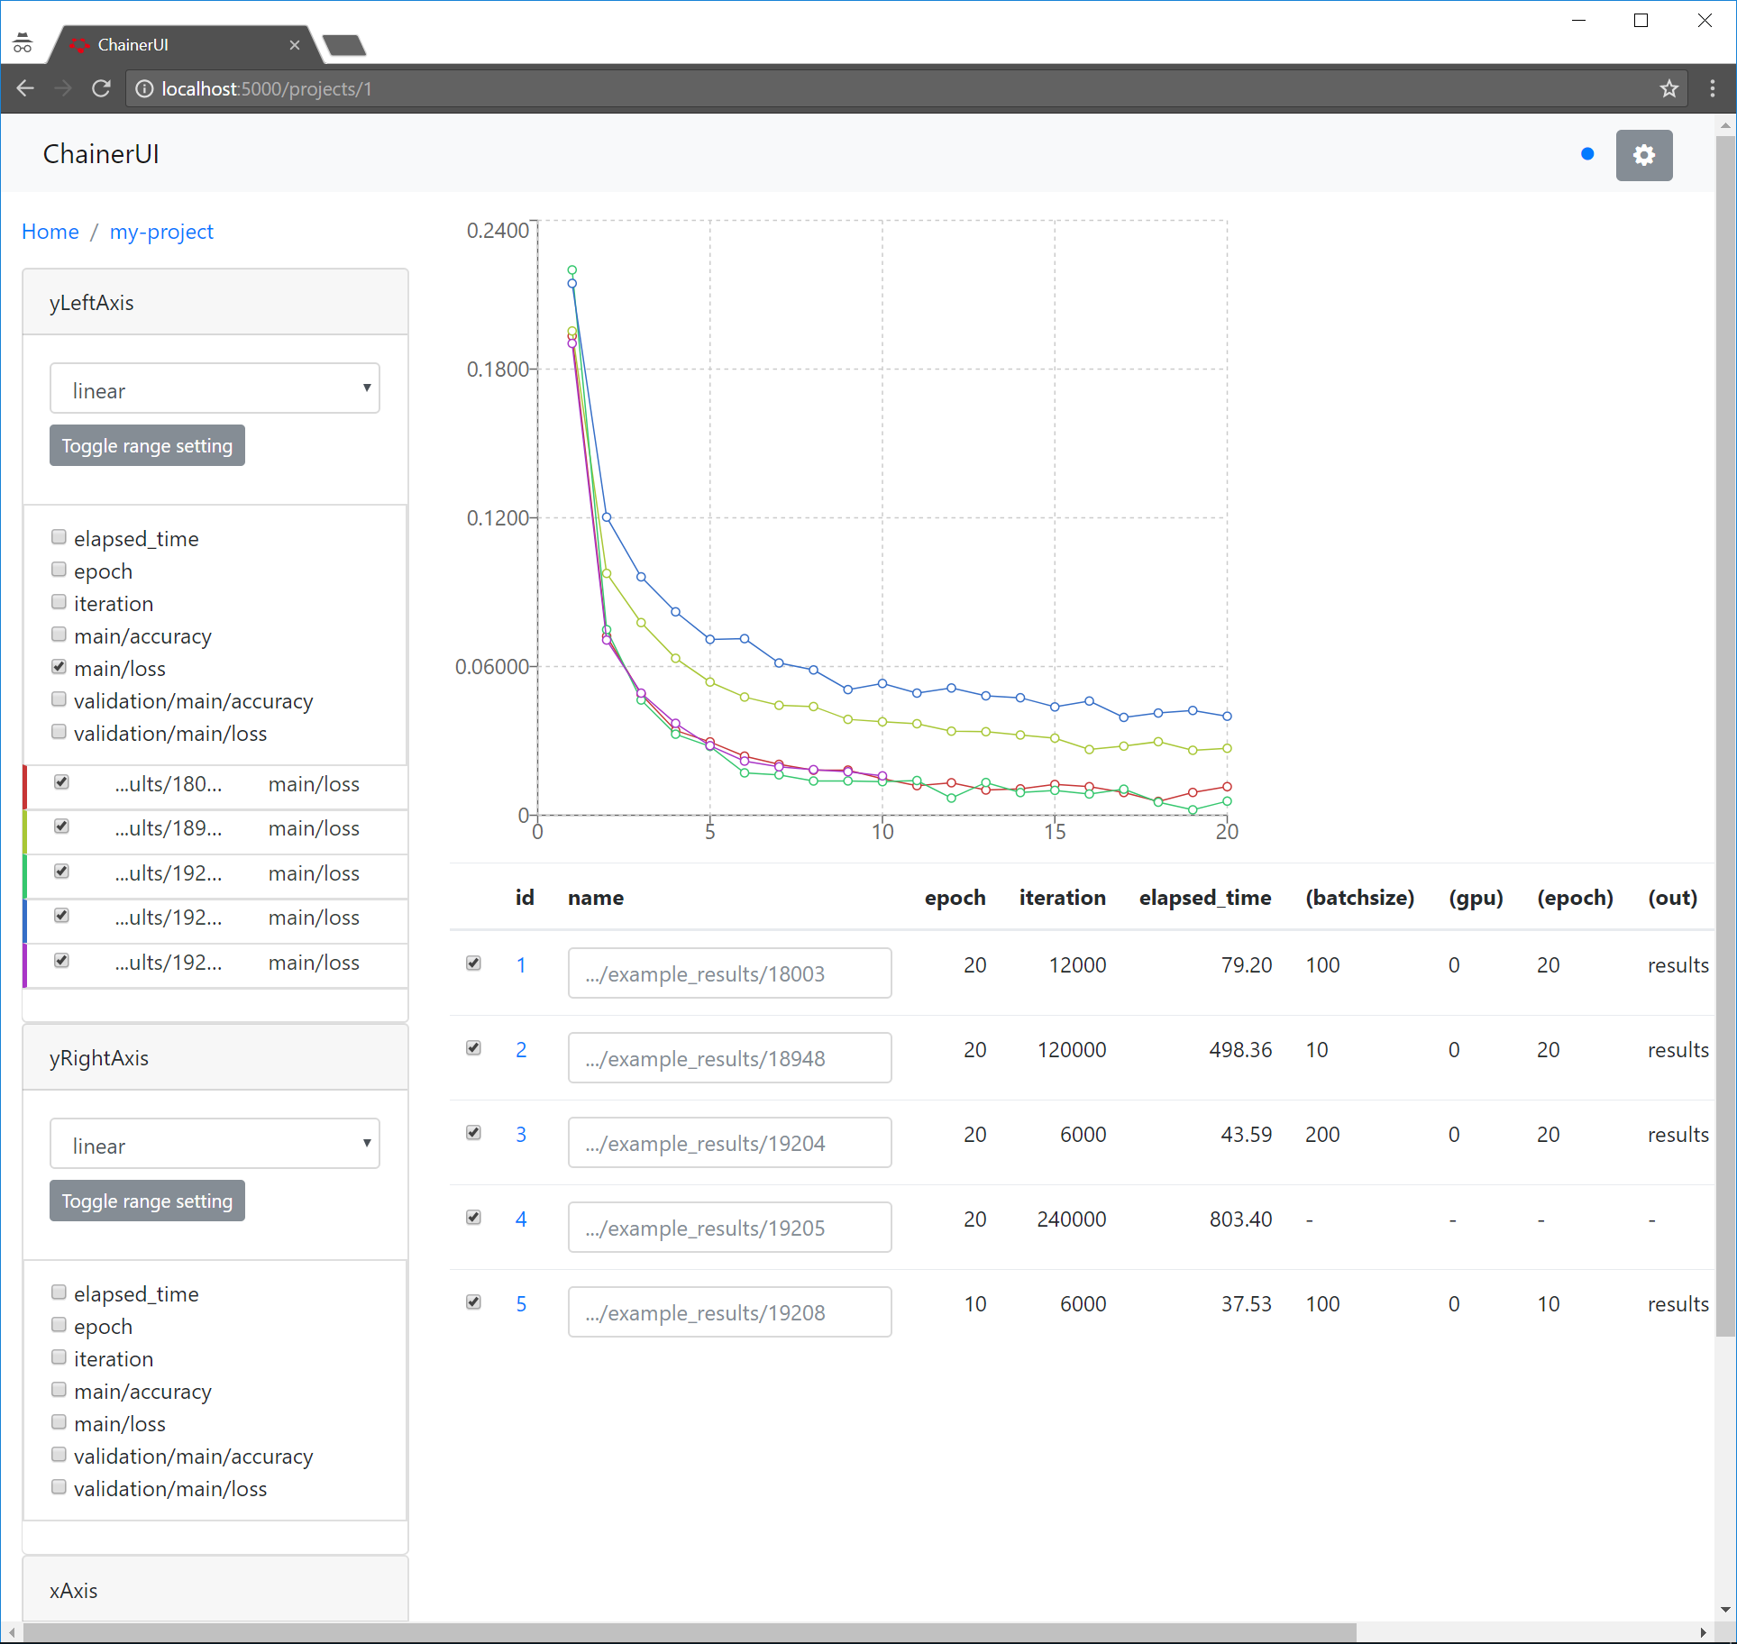Click the browser reload icon

coord(101,88)
